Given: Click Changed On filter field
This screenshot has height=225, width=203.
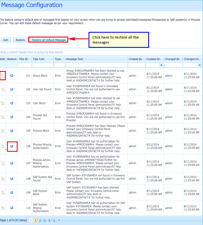Looking at the screenshot, I should 190,65.
